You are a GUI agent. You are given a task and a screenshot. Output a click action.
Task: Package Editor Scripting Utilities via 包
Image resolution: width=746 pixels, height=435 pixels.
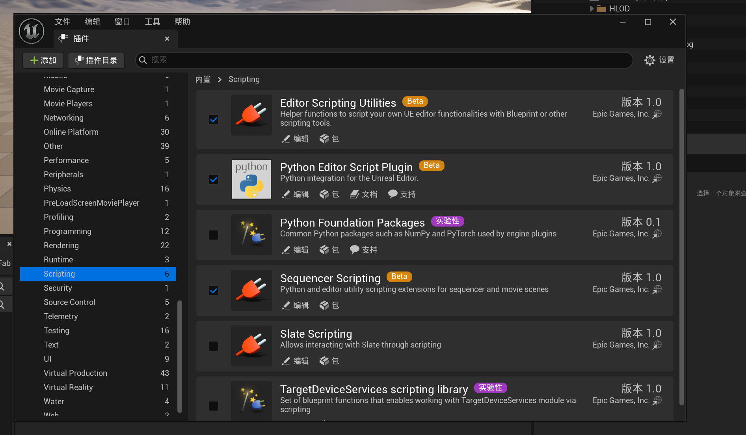click(329, 139)
